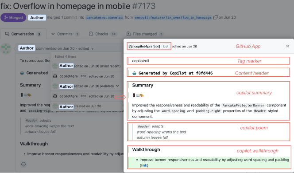Click the copilot4prs bot avatar in popup header
The height and width of the screenshot is (173, 294).
131,46
